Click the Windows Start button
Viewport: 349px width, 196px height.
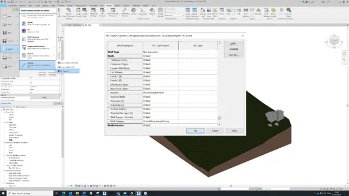point(3,193)
